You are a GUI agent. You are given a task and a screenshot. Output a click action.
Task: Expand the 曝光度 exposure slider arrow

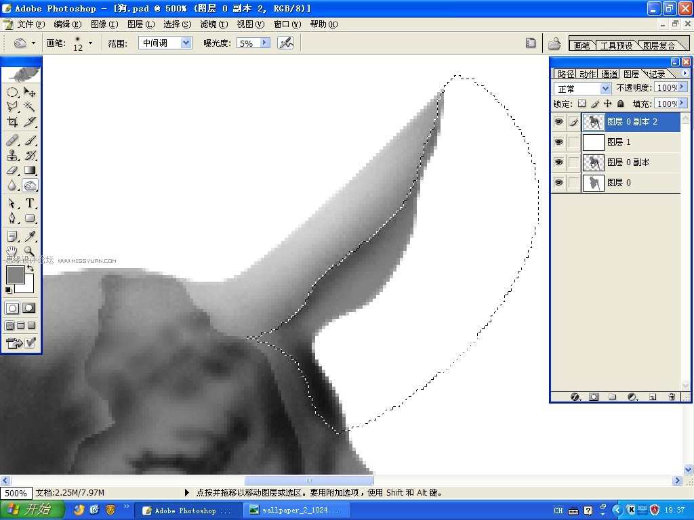[x=265, y=43]
